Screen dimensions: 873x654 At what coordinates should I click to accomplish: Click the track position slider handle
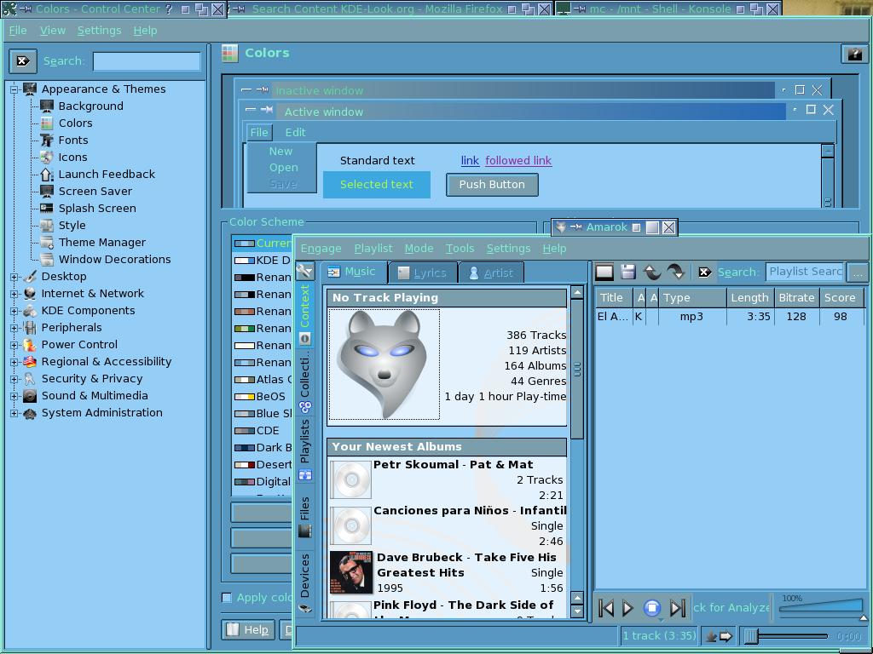(x=751, y=635)
